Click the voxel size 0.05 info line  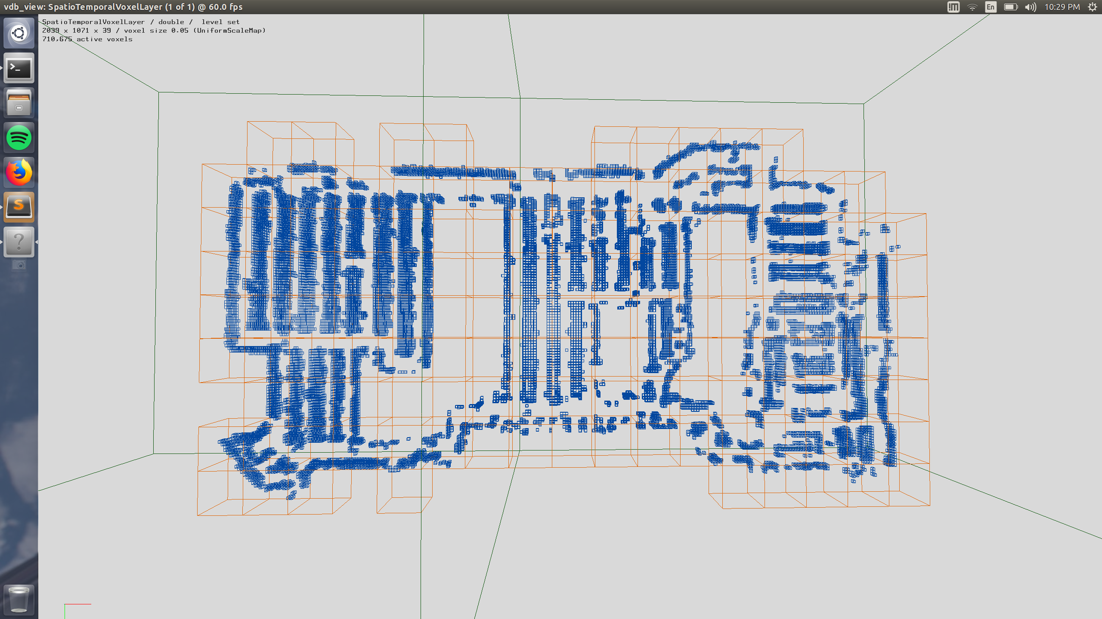(154, 31)
